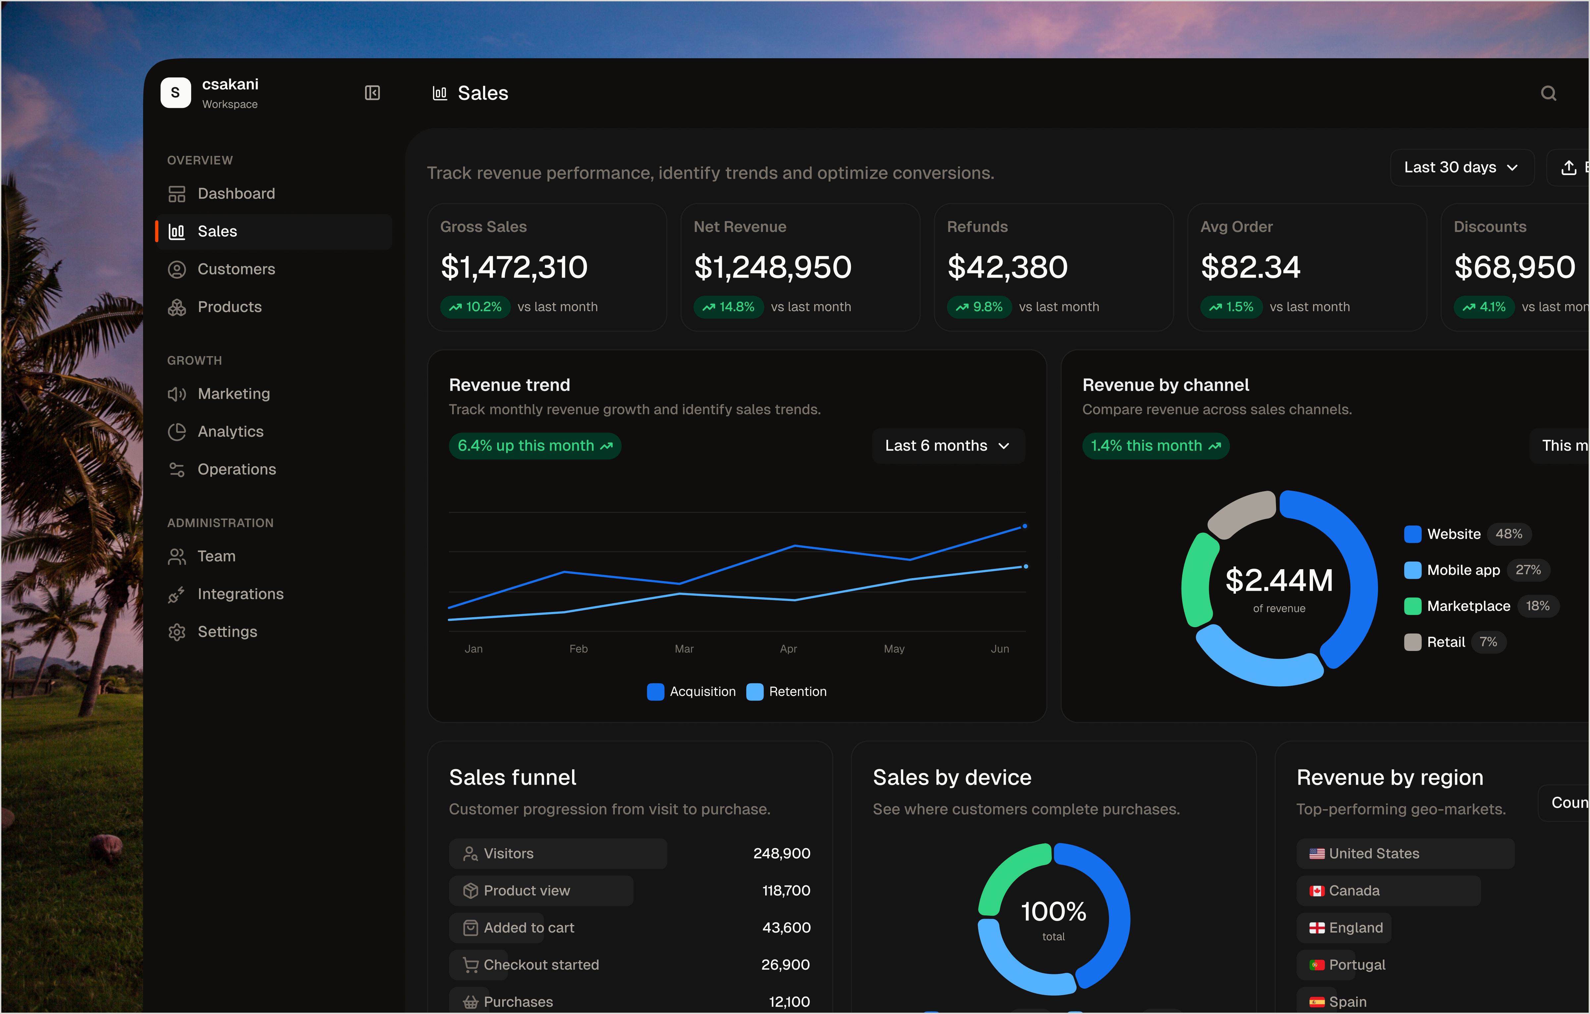Click the Integrations plug icon
Screen dimensions: 1590x1014
pyautogui.click(x=177, y=594)
